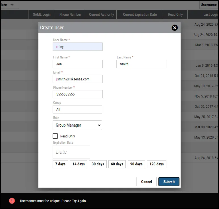219x209 pixels.
Task: Open the Group field showing All
Action: pos(77,109)
